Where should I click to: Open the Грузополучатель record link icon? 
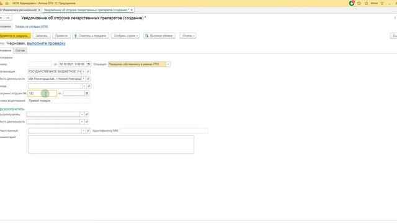point(87,115)
